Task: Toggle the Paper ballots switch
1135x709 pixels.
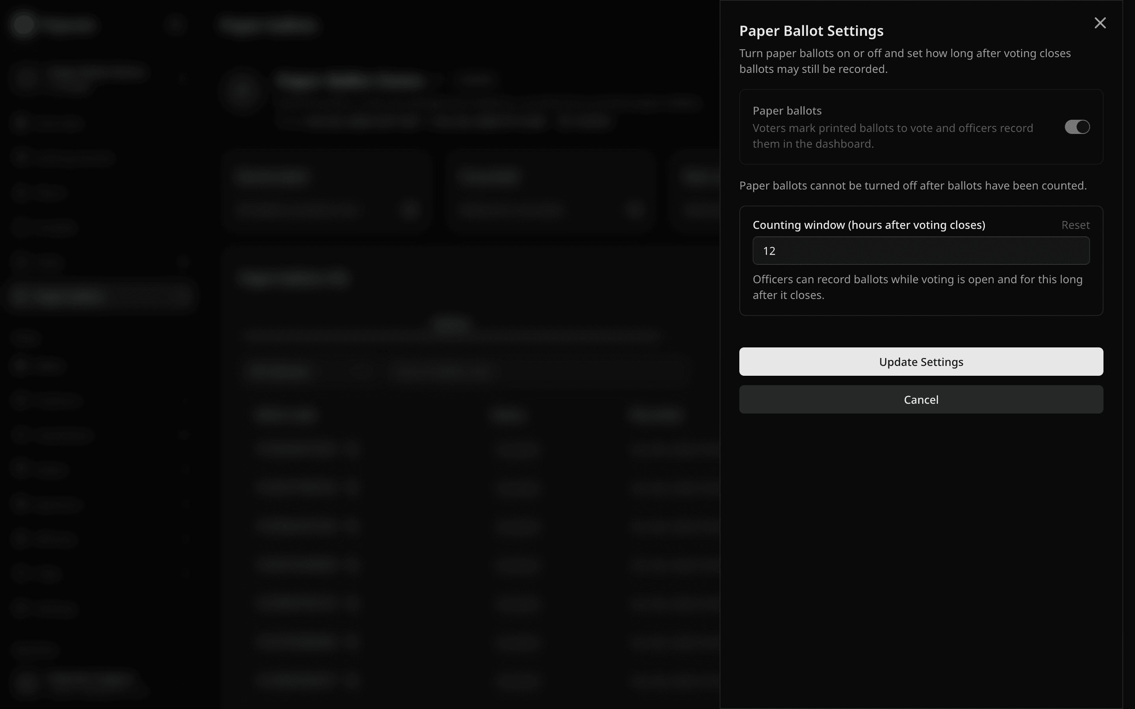Action: [1077, 127]
